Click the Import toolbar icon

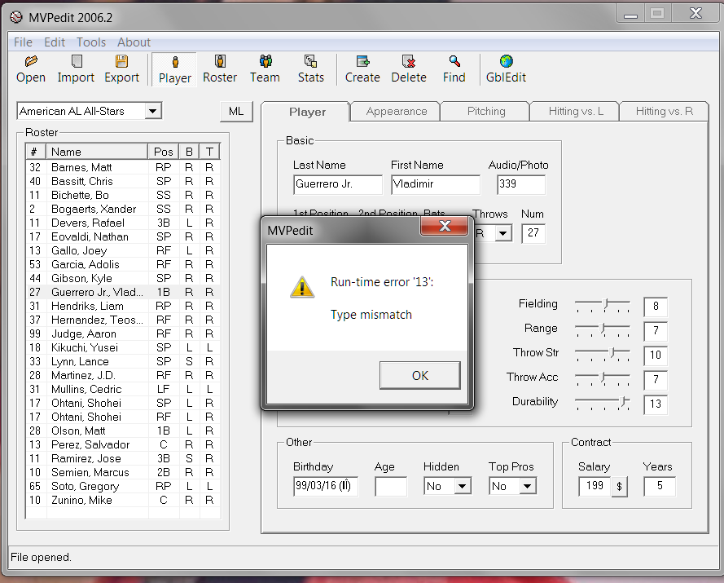pyautogui.click(x=77, y=61)
